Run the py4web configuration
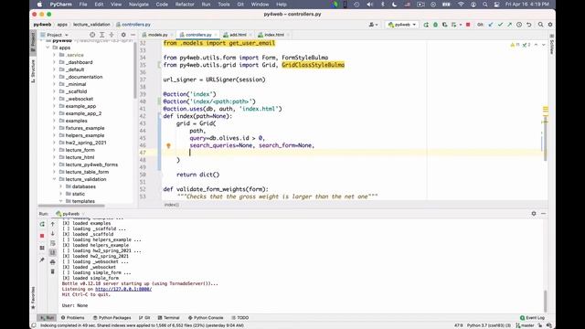The width and height of the screenshot is (585, 329). pos(426,25)
